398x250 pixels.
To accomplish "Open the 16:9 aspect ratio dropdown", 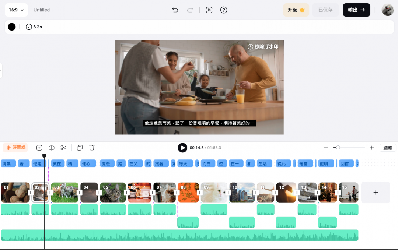I will click(16, 10).
